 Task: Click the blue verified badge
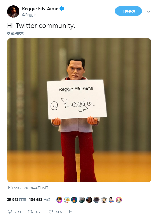[x=62, y=8]
